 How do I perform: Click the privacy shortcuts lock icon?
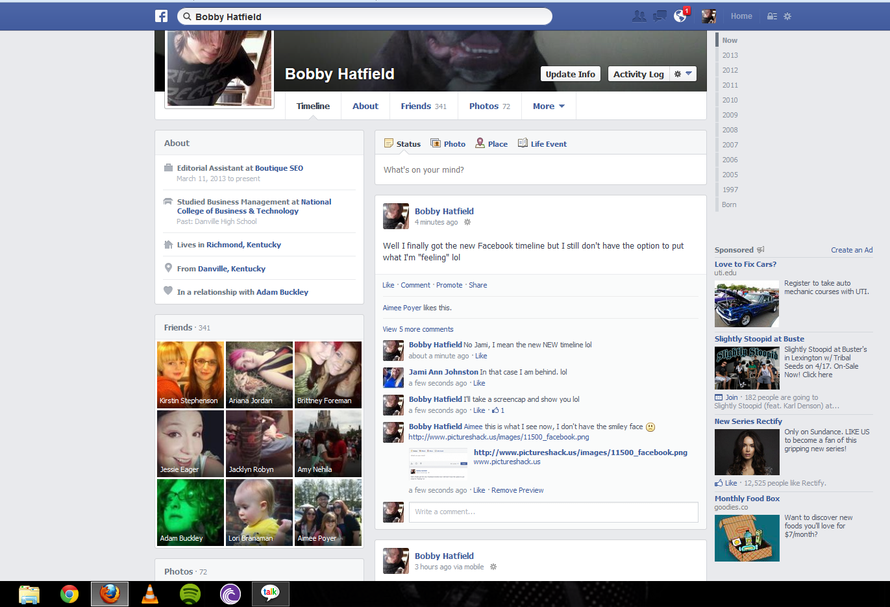pyautogui.click(x=772, y=16)
